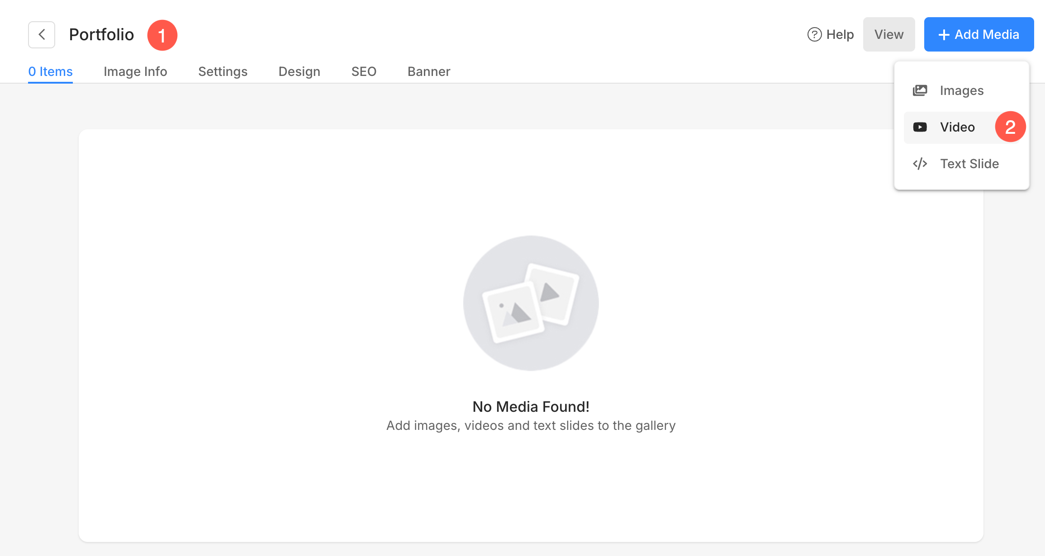
Task: Click the empty gallery placeholder illustration
Action: [531, 303]
